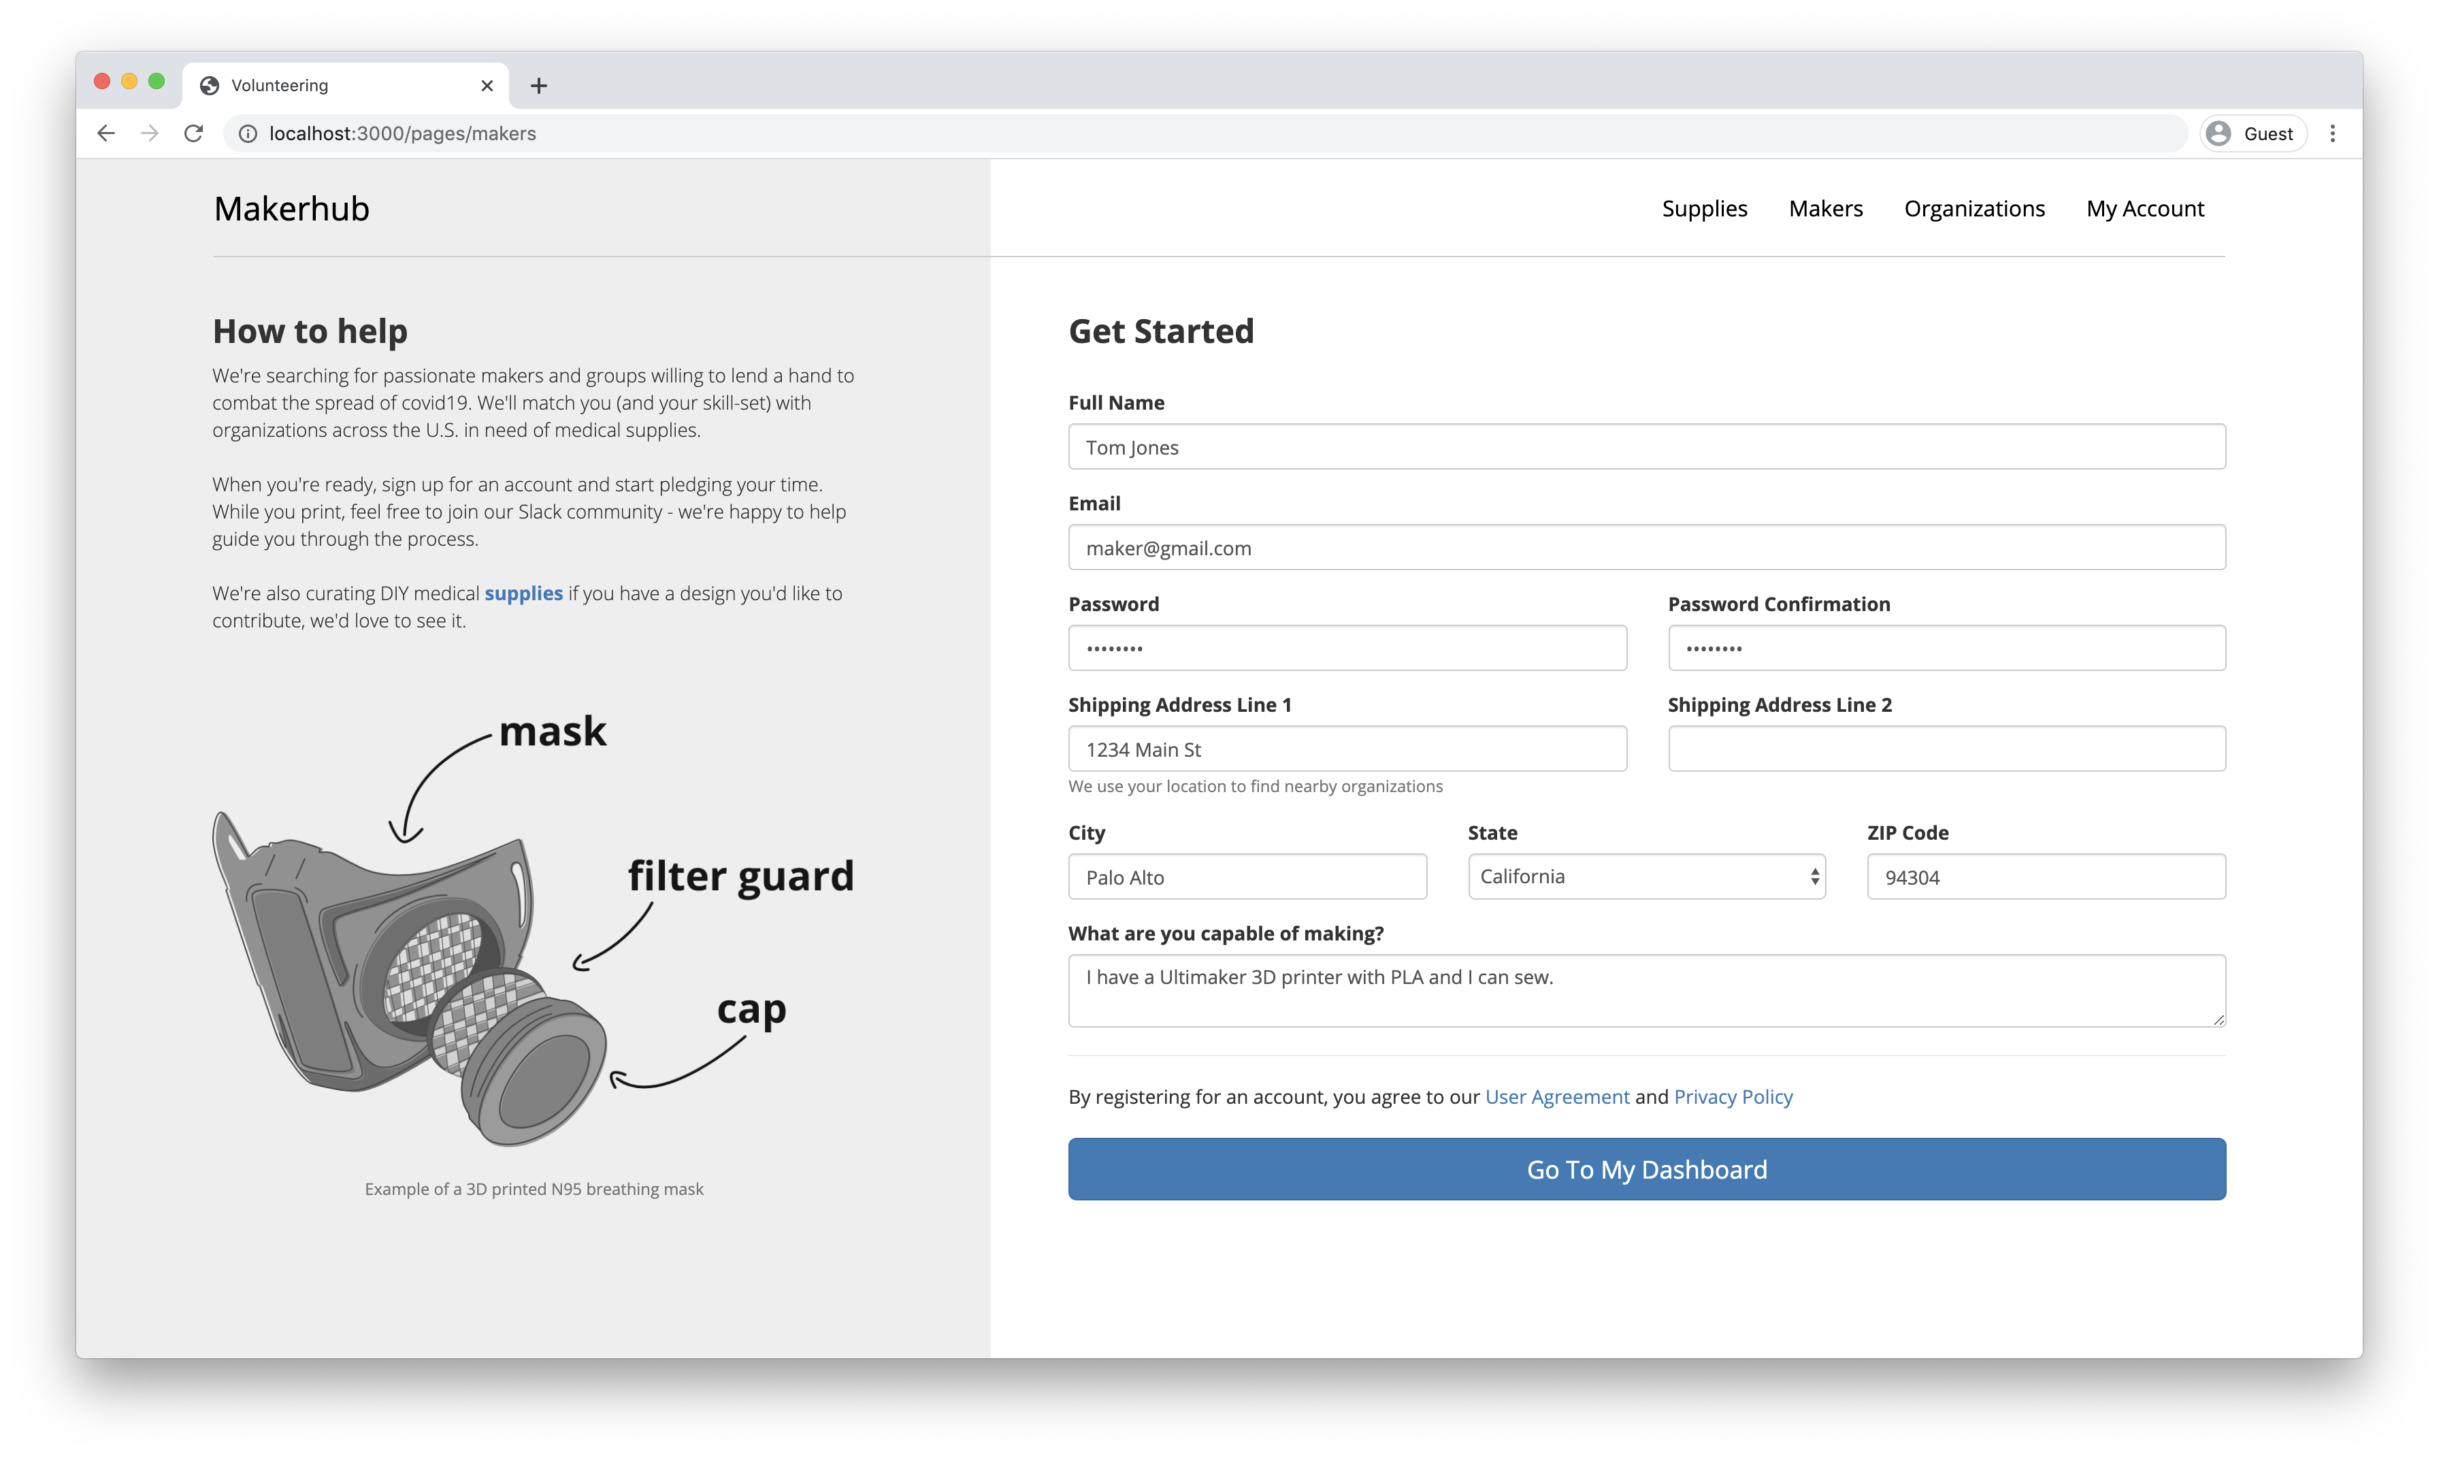Open the State dropdown showing California

click(x=1646, y=876)
